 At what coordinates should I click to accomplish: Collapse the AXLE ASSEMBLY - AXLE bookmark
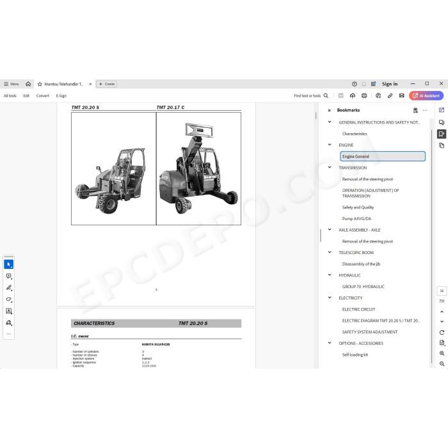pyautogui.click(x=330, y=230)
